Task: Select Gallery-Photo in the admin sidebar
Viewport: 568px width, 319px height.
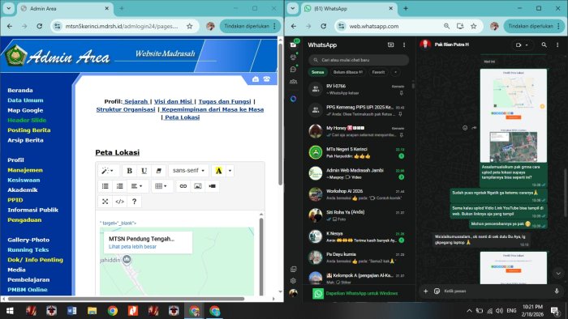Action: (x=28, y=240)
